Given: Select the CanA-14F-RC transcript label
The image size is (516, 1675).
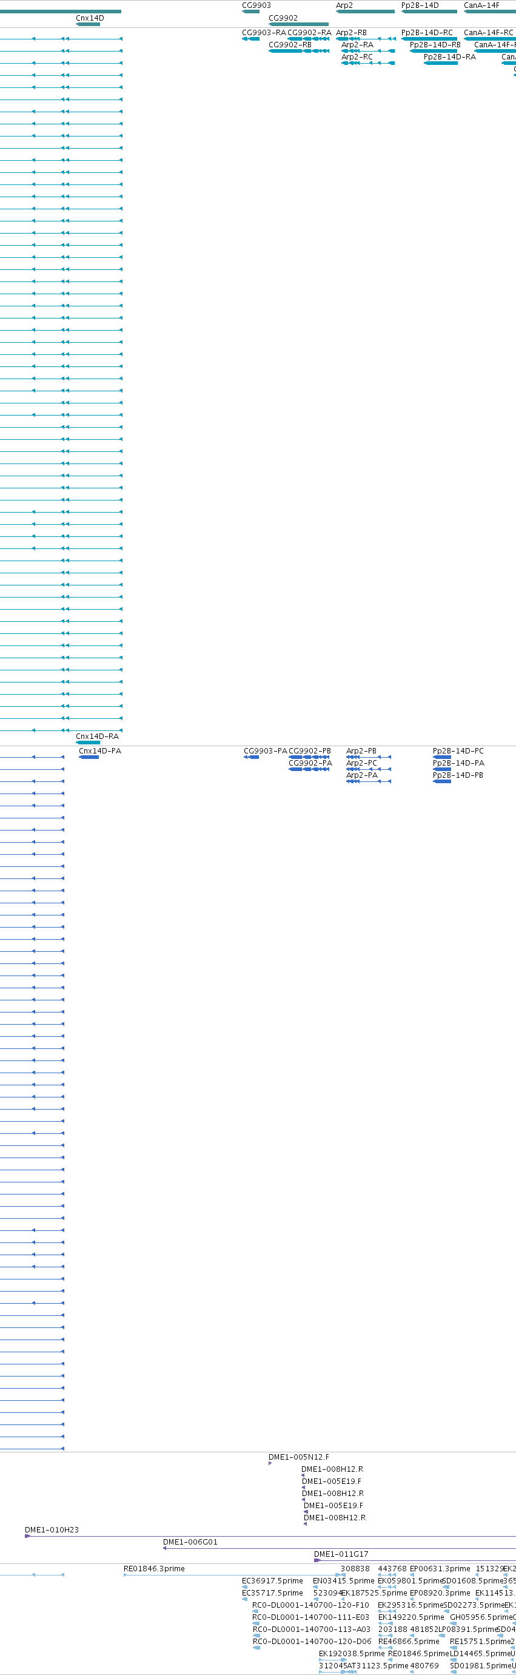Looking at the screenshot, I should click(489, 33).
